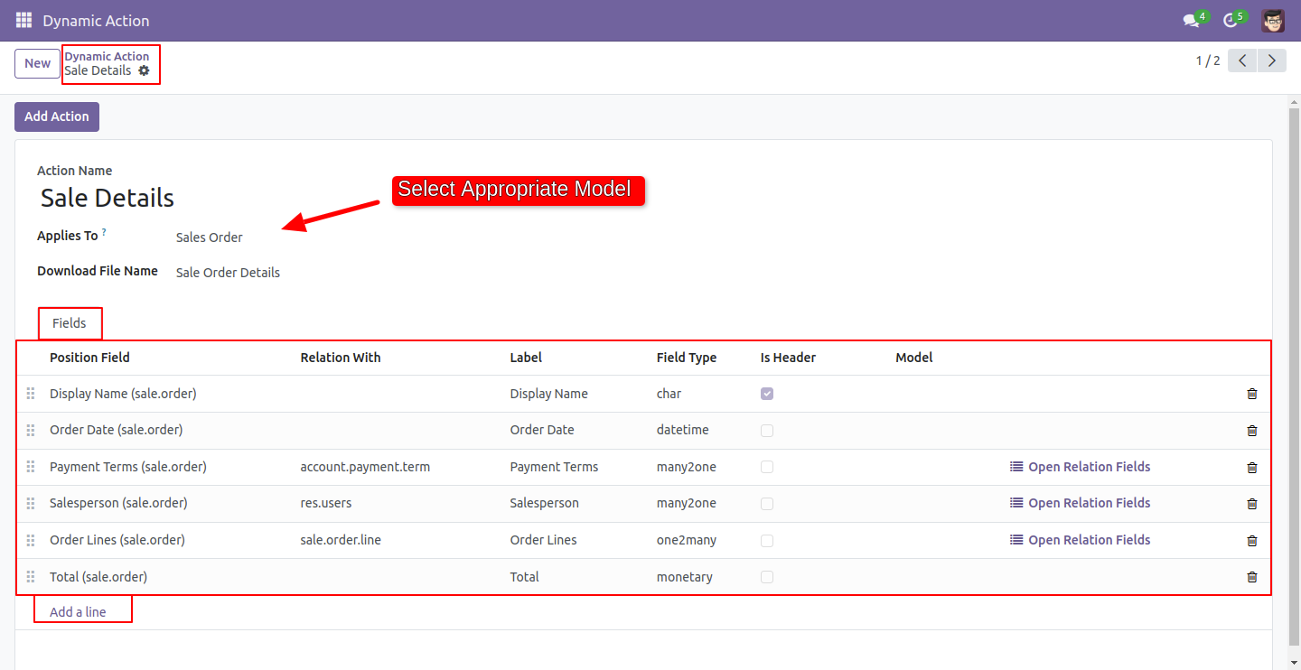Sort by Model column header
Screen dimensions: 1301x670
(914, 358)
